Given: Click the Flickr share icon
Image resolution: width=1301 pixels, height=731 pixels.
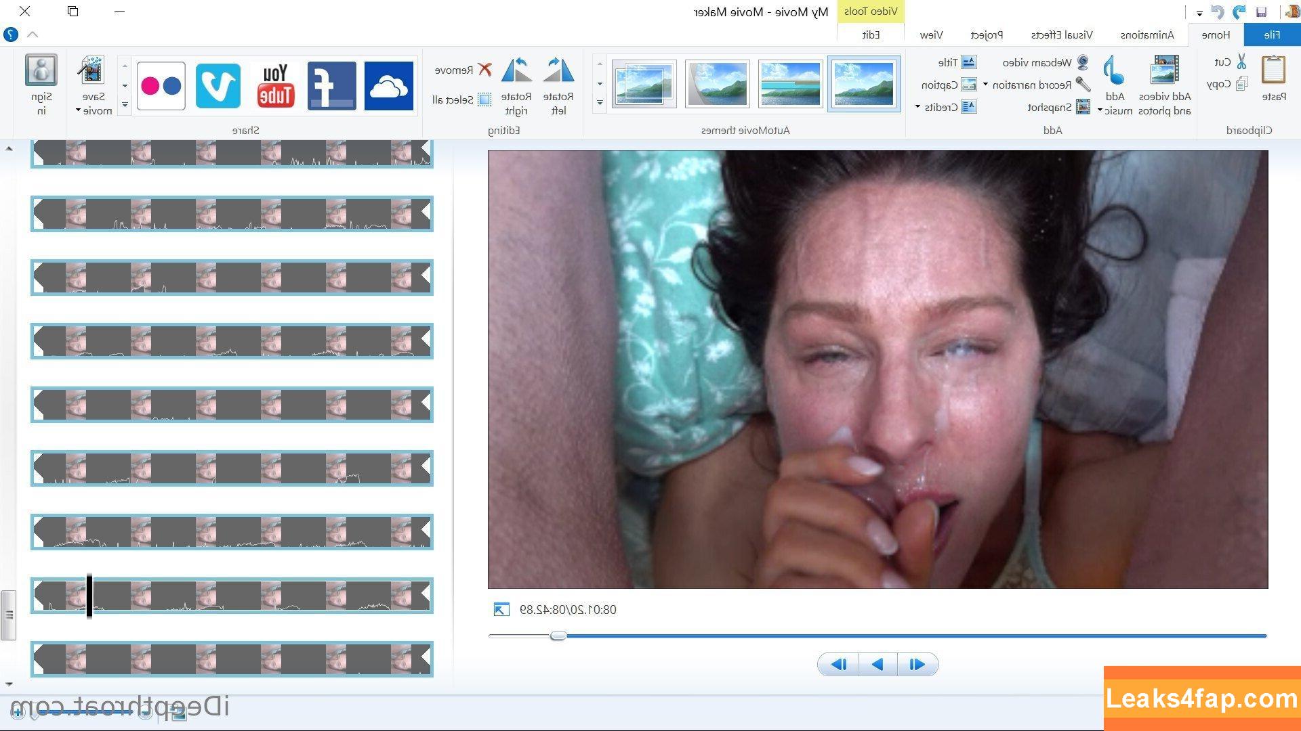Looking at the screenshot, I should (x=161, y=85).
